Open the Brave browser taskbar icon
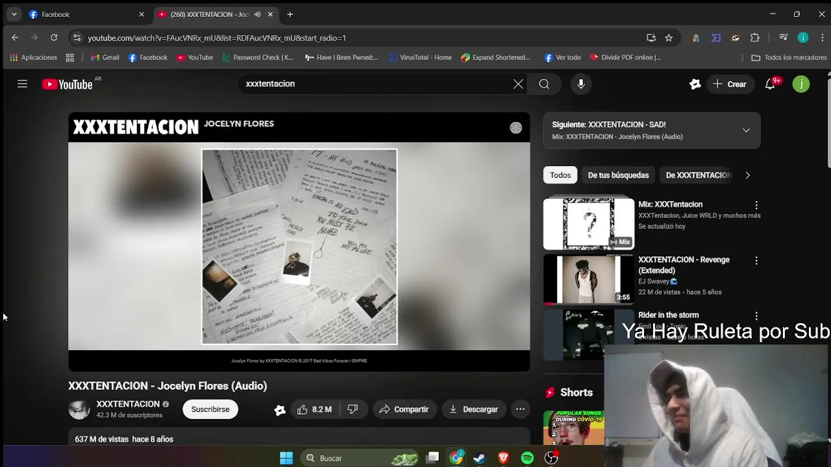Viewport: 831px width, 467px height. pyautogui.click(x=503, y=458)
